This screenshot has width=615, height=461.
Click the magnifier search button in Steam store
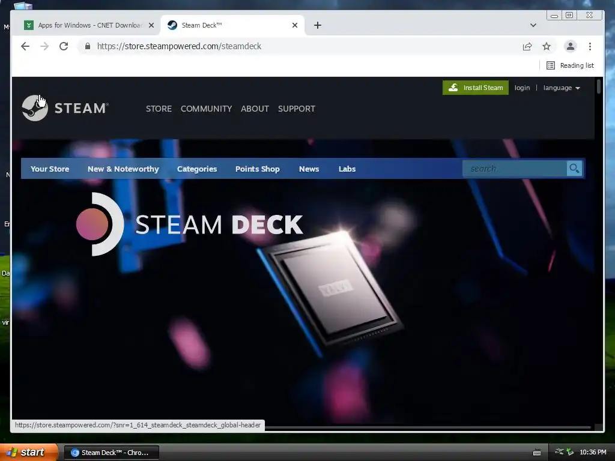coord(574,169)
